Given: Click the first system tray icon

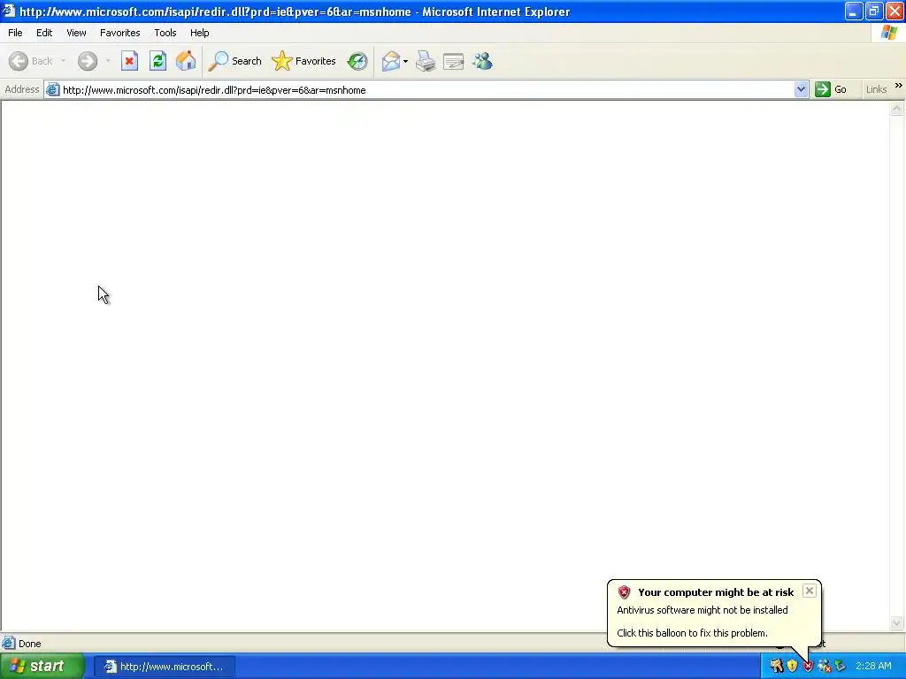Looking at the screenshot, I should 776,667.
